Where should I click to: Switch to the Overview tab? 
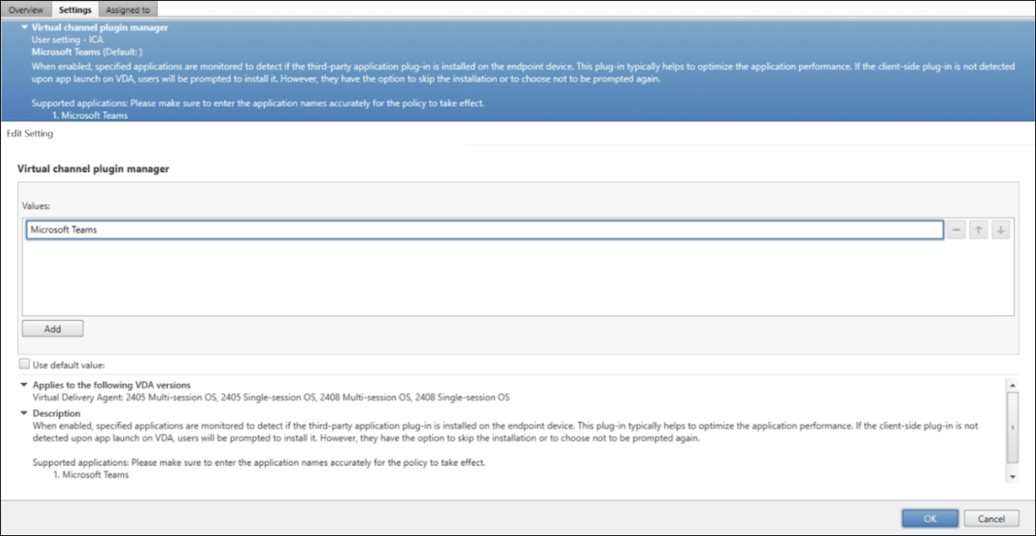click(x=25, y=9)
